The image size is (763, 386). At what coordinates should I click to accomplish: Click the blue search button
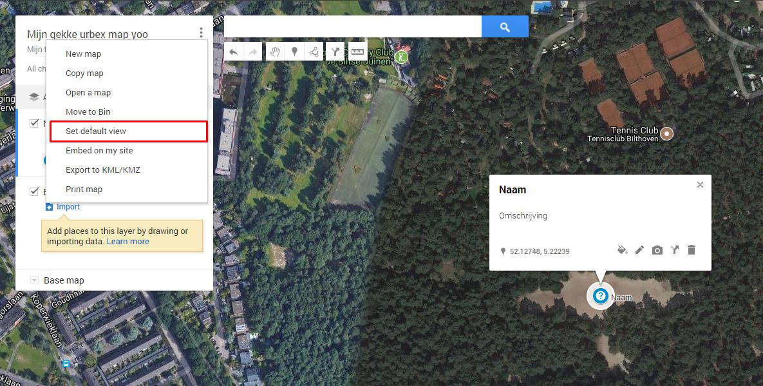505,27
